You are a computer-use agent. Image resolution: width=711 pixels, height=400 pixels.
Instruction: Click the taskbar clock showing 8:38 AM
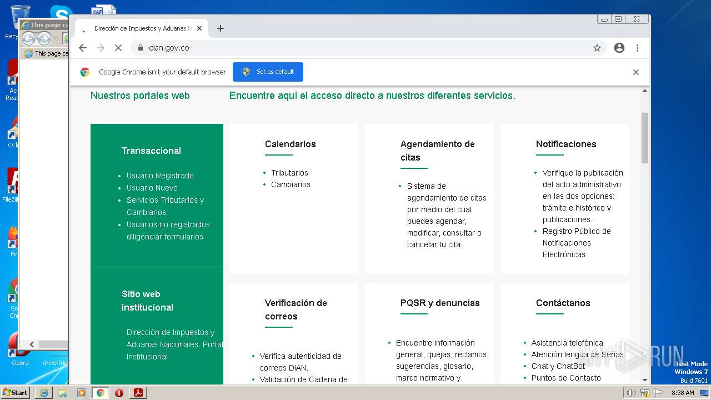click(683, 393)
